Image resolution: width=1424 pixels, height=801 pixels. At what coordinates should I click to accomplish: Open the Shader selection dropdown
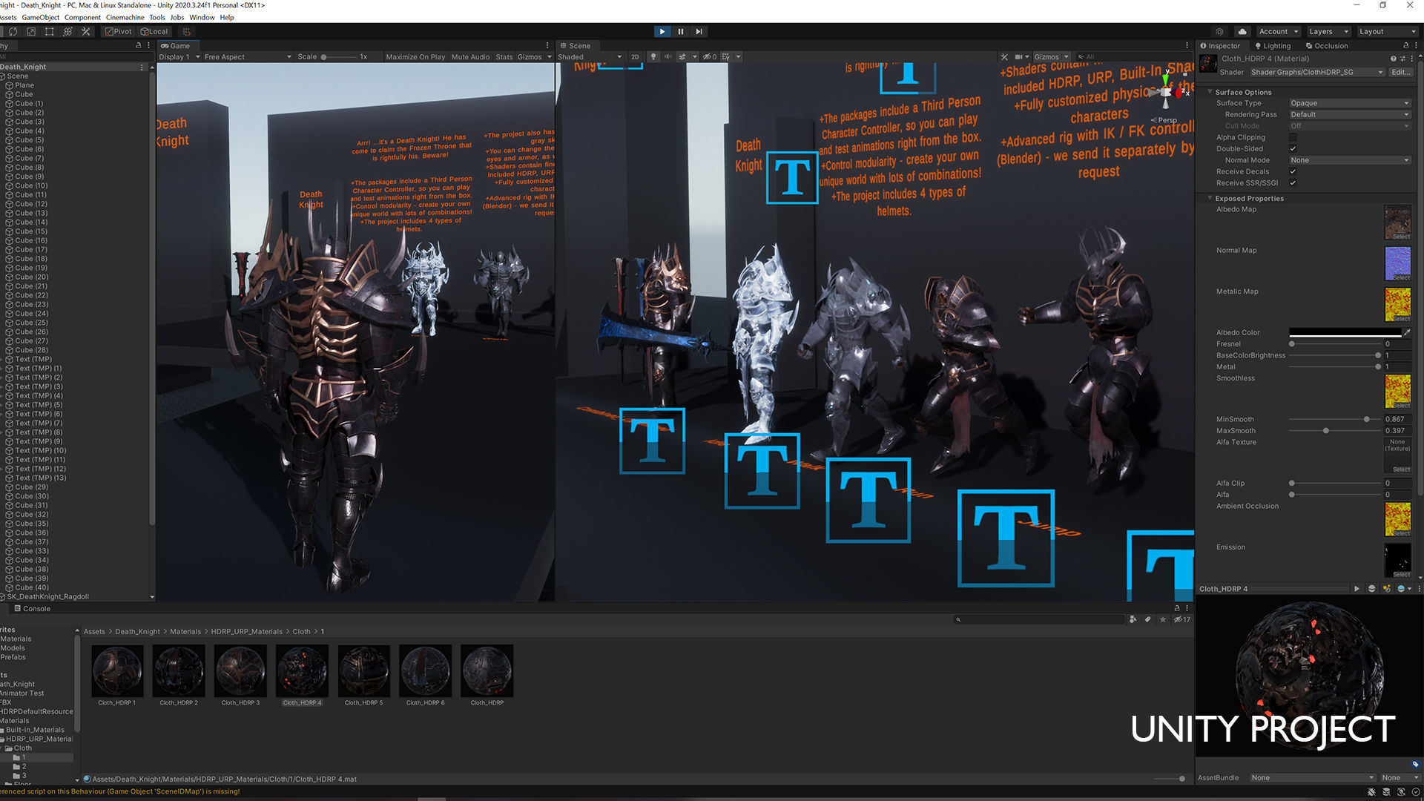(x=1317, y=73)
